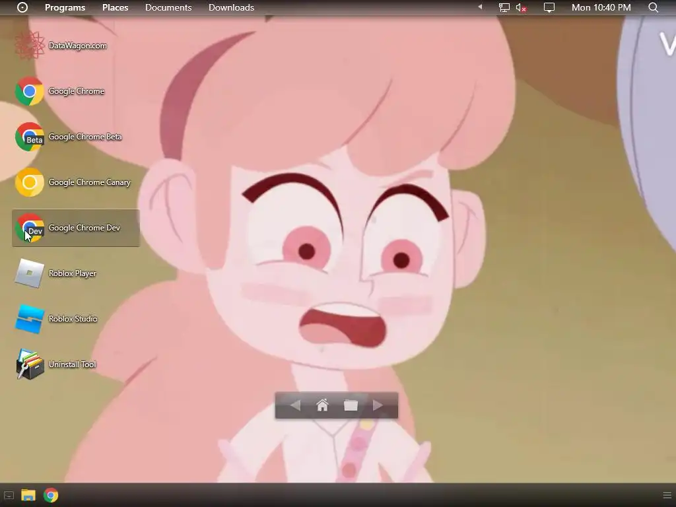Launch the Roblox Player icon
Viewport: 676px width, 507px height.
point(29,273)
